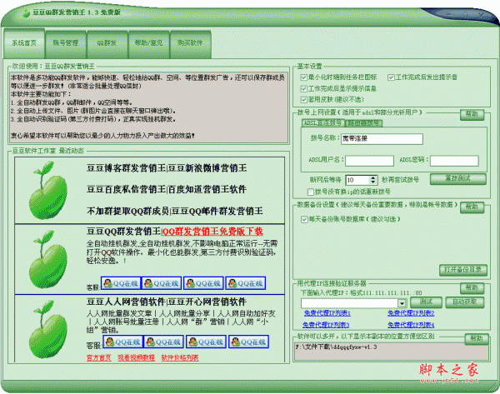Click inside the proxy IP combo box field
This screenshot has width=500, height=394.
pos(349,303)
